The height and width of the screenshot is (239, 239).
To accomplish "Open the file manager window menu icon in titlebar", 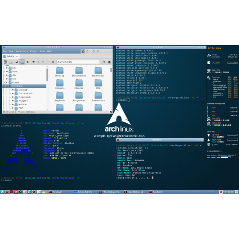I will tap(4, 47).
